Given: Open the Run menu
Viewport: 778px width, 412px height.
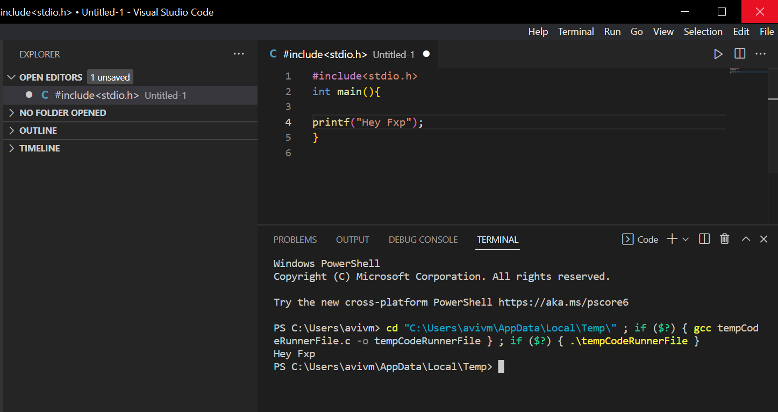Looking at the screenshot, I should pyautogui.click(x=612, y=32).
